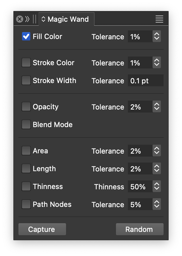The height and width of the screenshot is (256, 182).
Task: Toggle the Opacity checkbox
Action: tap(26, 107)
